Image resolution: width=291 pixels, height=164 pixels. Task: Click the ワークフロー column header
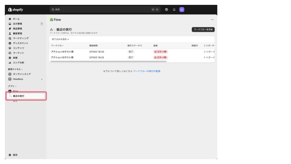(x=57, y=46)
